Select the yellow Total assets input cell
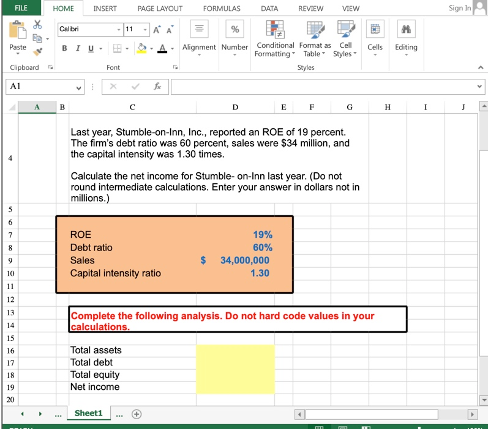Image resolution: width=488 pixels, height=429 pixels. tap(235, 351)
